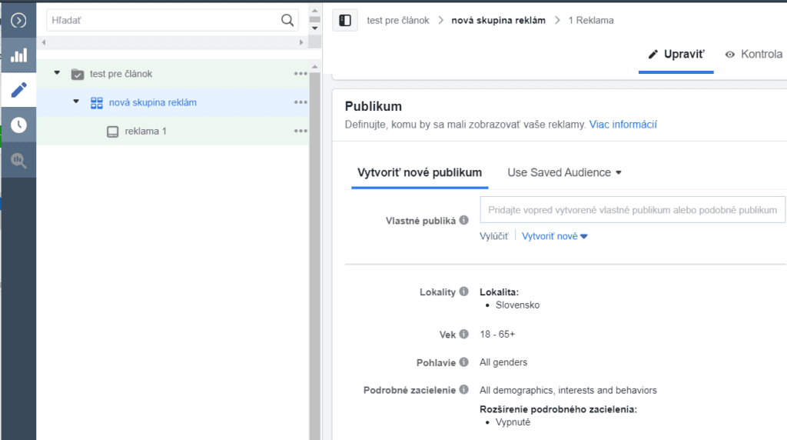Switch to the Upraviť tab
The height and width of the screenshot is (440, 787).
(676, 55)
